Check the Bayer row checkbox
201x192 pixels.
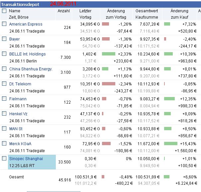point(4,39)
